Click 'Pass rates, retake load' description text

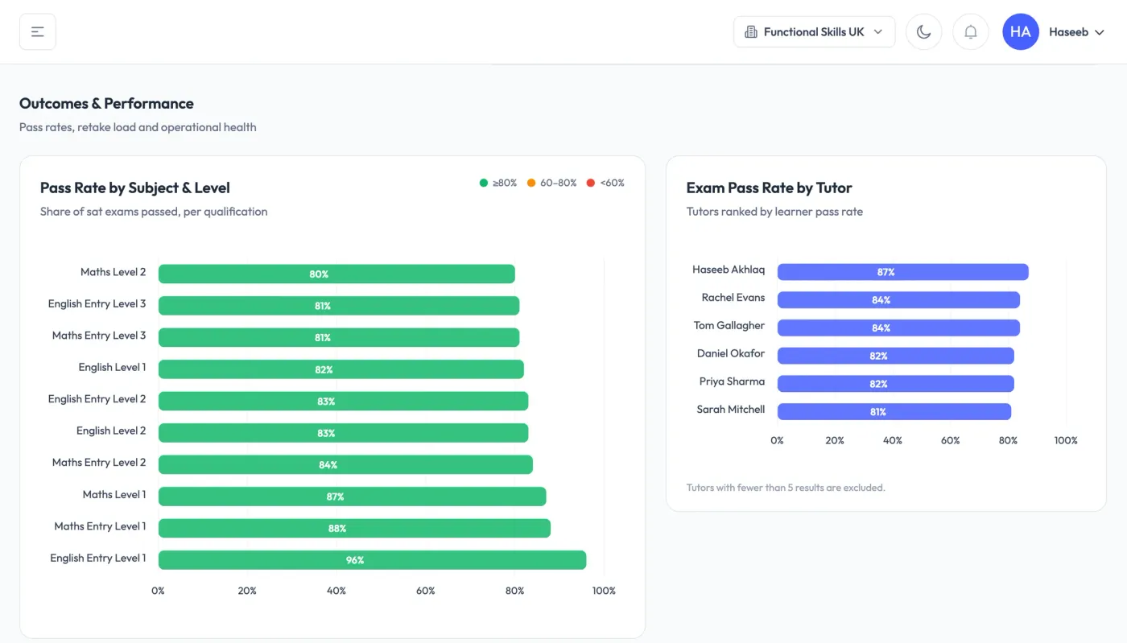(x=138, y=127)
